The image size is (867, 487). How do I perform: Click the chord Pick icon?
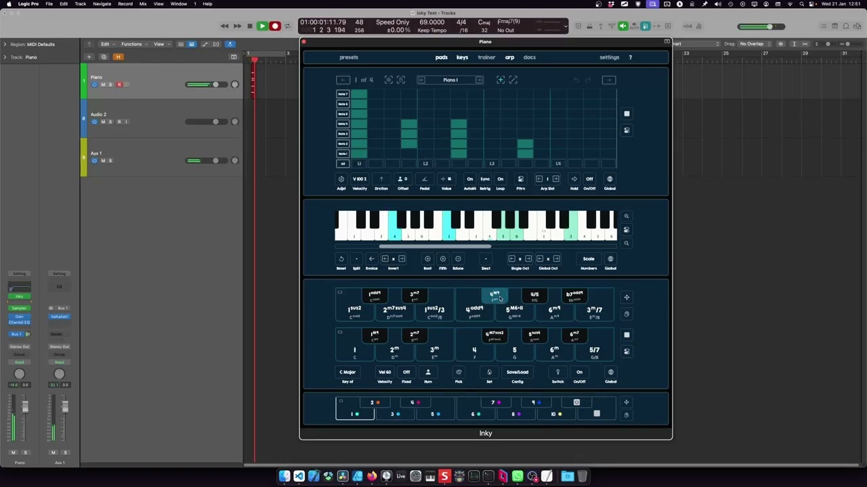tap(459, 372)
